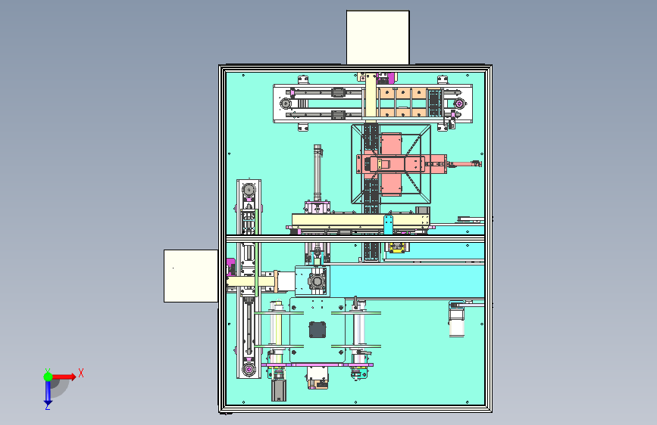The width and height of the screenshot is (657, 425).
Task: Select the cream box on machine's left side
Action: [x=191, y=276]
